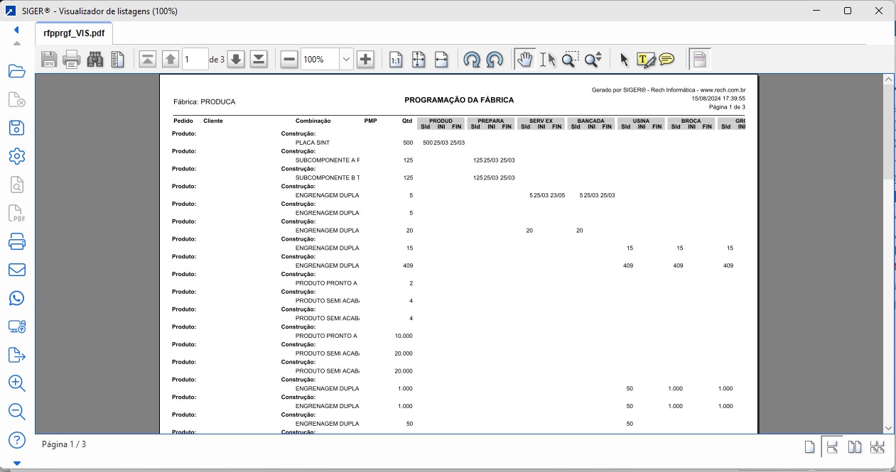This screenshot has height=472, width=896.
Task: Toggle the text selection cursor tool
Action: [x=547, y=60]
